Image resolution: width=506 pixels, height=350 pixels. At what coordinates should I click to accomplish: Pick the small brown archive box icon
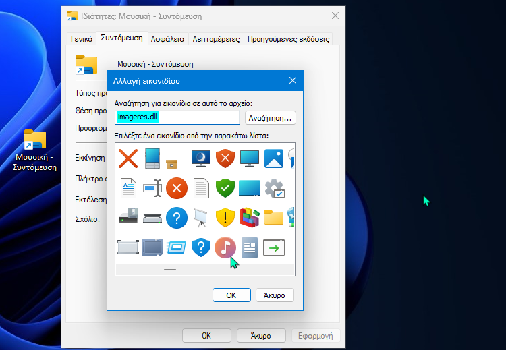(171, 164)
